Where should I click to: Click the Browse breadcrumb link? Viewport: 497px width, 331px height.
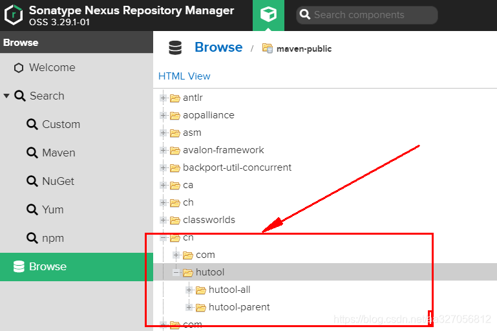click(218, 47)
